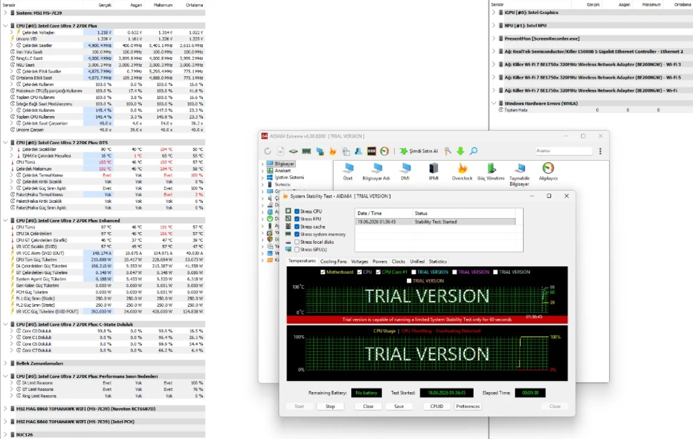This screenshot has width=693, height=439.
Task: Toggle the CPU Core #1 graph checkbox
Action: (378, 272)
